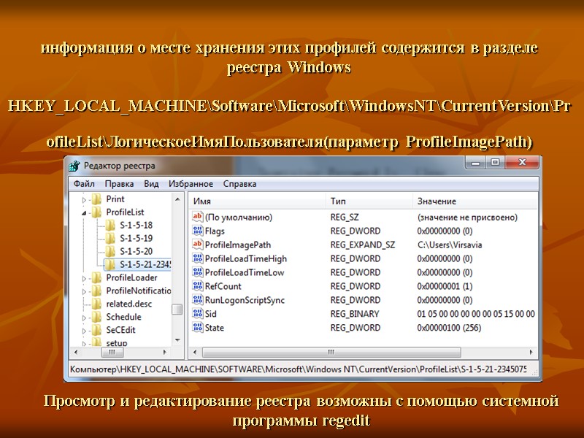584x438 pixels.
Task: Click the Flags DWORD value icon
Action: [197, 231]
